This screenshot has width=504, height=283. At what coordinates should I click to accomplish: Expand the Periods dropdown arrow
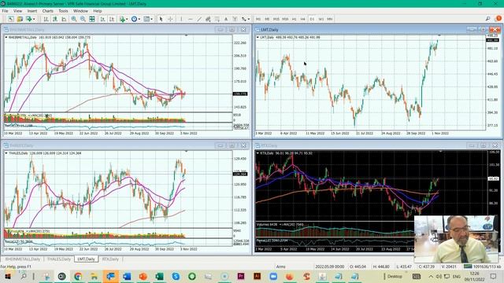(139, 19)
